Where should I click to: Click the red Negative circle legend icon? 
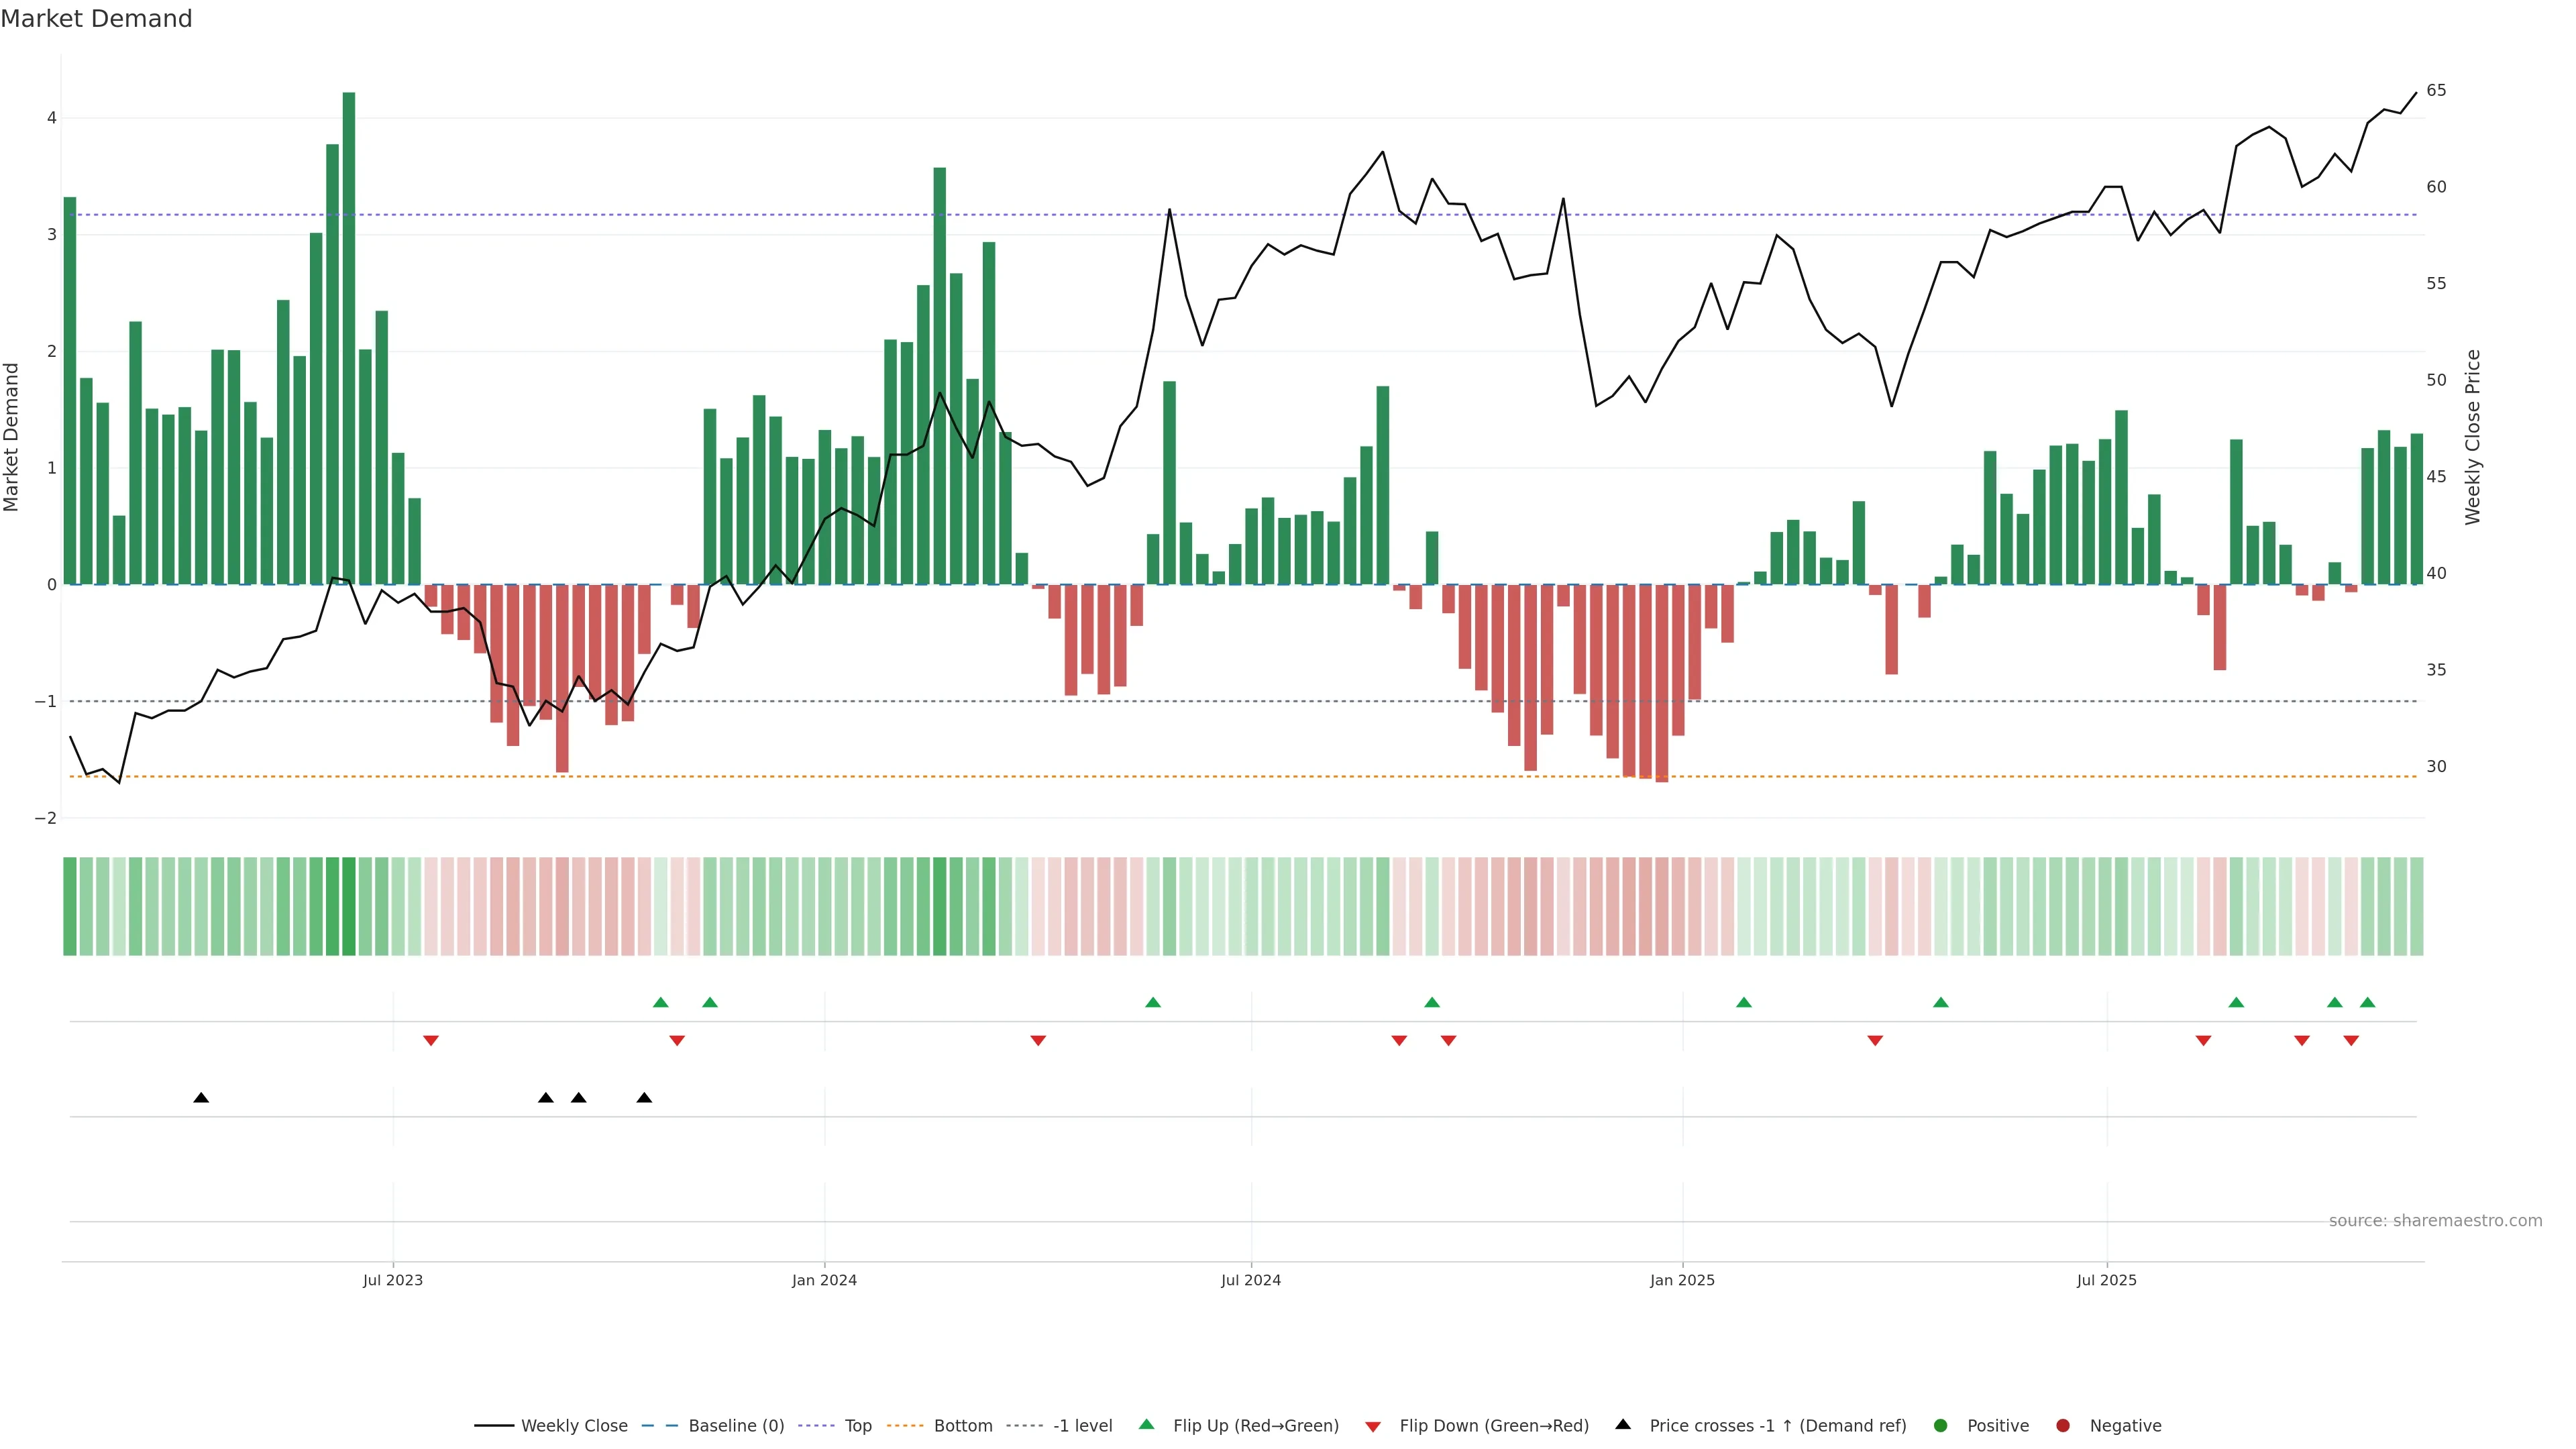[2063, 1425]
